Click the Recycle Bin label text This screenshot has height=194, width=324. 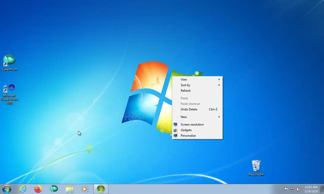coord(256,174)
